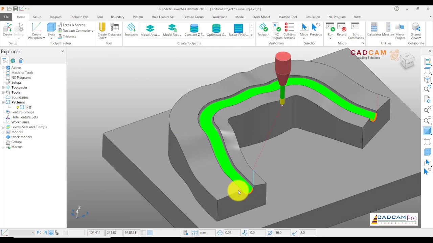Click the tip radius field showing 8.0

pyautogui.click(x=307, y=233)
